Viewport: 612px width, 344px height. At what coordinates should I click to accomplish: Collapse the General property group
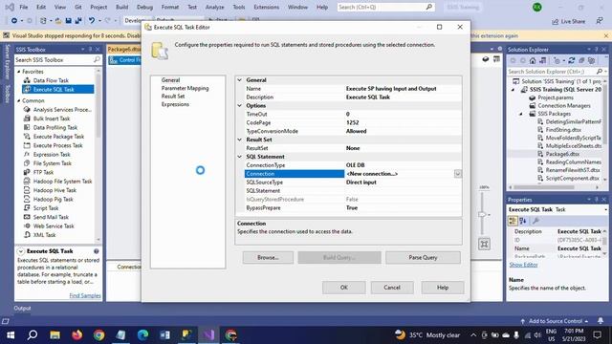[x=240, y=80]
